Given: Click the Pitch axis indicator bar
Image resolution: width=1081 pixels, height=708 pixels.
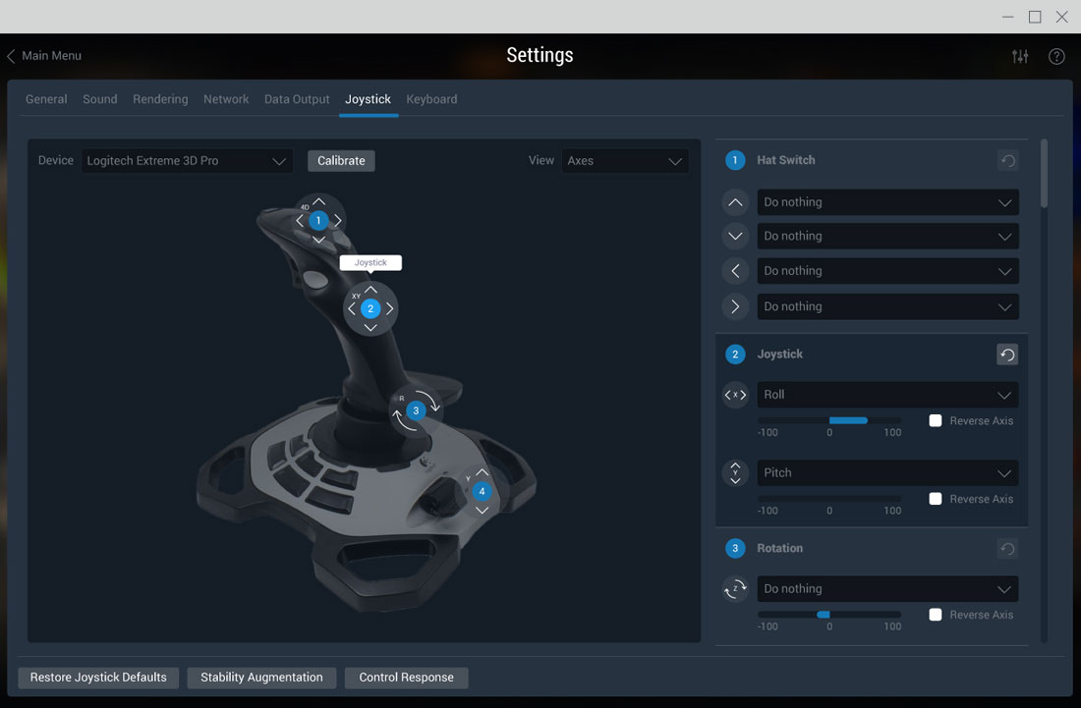Looking at the screenshot, I should (829, 498).
